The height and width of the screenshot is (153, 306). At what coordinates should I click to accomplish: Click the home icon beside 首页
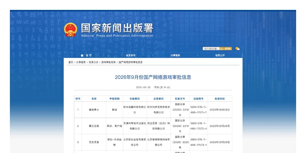tap(82, 55)
